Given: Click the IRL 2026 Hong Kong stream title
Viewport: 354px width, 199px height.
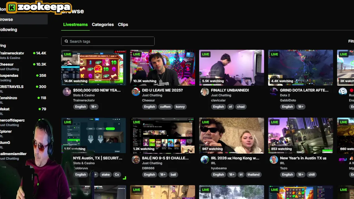Looking at the screenshot, I should (235, 158).
